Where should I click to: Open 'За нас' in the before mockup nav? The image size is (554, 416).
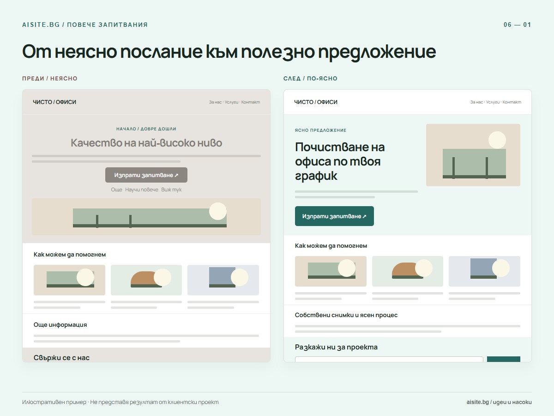pyautogui.click(x=215, y=102)
